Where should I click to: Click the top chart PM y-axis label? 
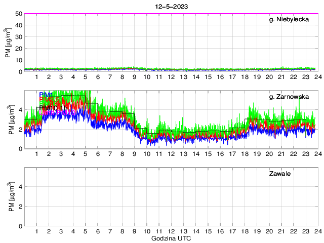coord(8,43)
